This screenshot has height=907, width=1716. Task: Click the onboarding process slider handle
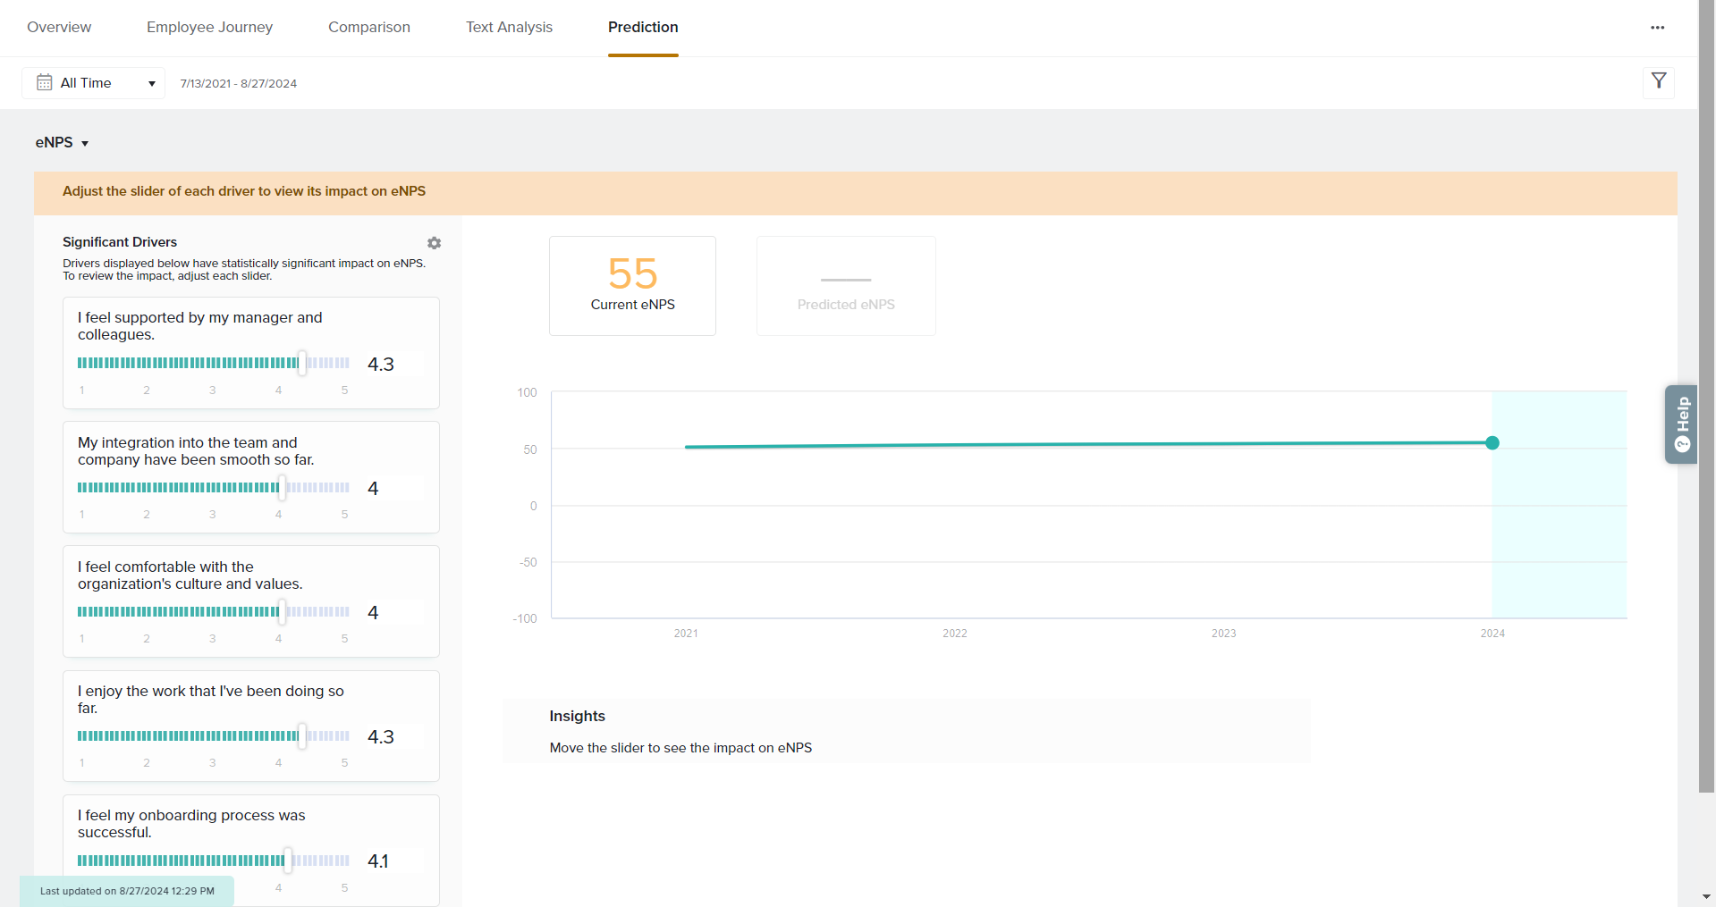tap(288, 860)
